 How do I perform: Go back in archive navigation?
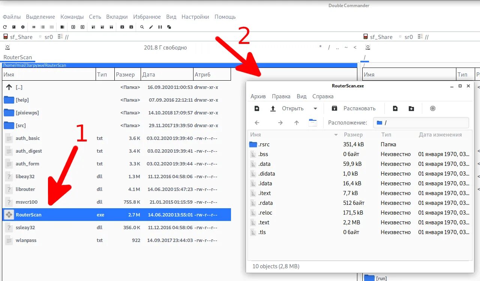click(257, 123)
